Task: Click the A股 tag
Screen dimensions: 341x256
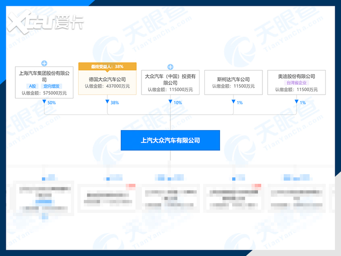Action: (x=32, y=86)
